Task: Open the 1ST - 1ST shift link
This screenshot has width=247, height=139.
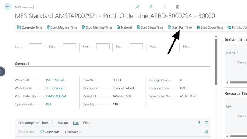Action: coord(55,80)
